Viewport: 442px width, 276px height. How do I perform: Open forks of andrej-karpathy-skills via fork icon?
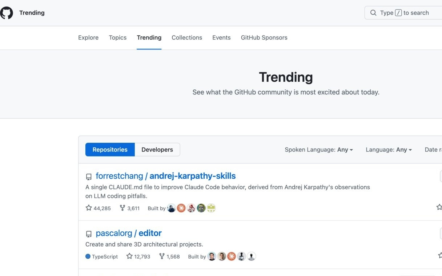[122, 208]
